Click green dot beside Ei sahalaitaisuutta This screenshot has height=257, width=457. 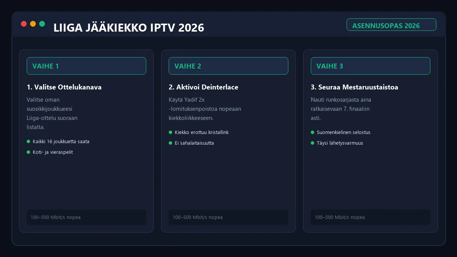[171, 143]
